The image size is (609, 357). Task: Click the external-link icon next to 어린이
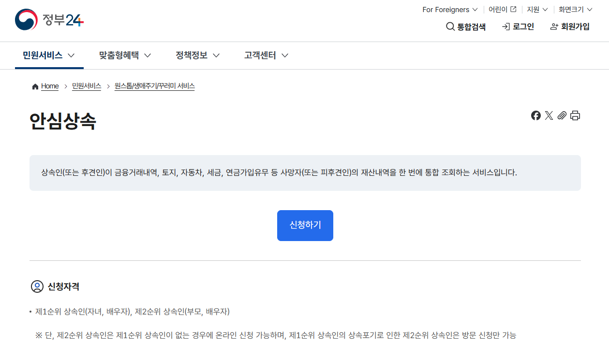[x=513, y=9]
